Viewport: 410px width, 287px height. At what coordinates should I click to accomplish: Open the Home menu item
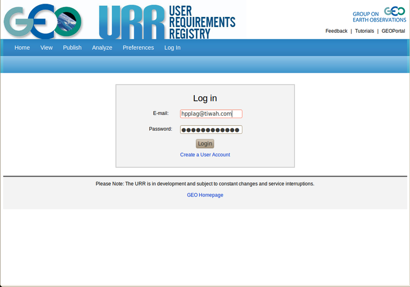click(x=22, y=48)
